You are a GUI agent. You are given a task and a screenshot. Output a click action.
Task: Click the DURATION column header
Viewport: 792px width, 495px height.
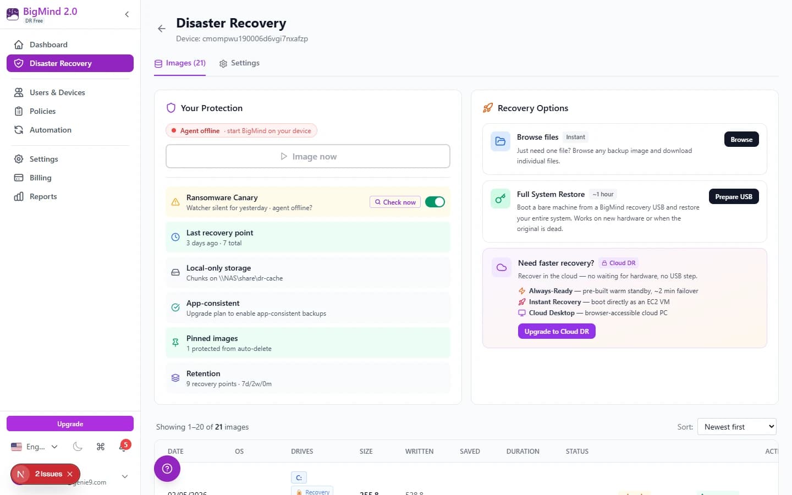tap(522, 452)
